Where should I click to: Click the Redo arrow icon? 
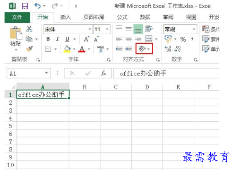55,6
